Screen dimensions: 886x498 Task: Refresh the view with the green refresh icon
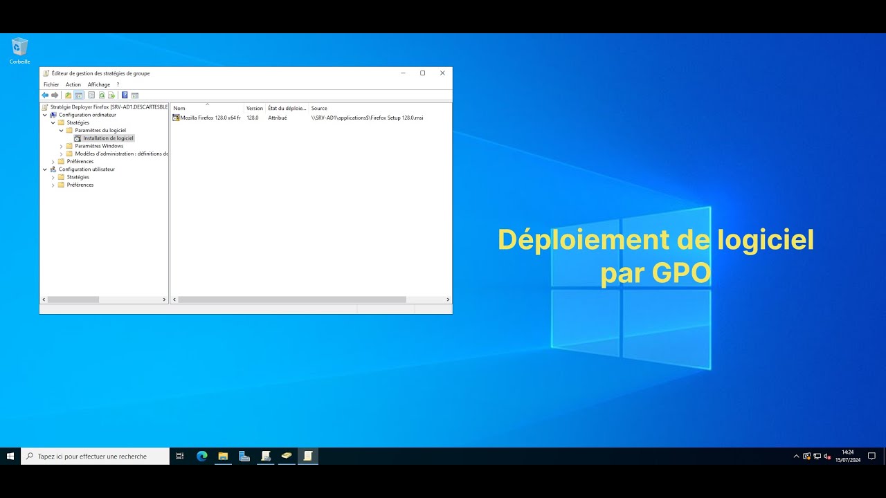[102, 95]
